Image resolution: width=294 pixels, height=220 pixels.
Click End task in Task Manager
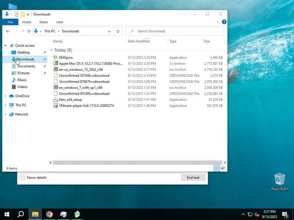[x=193, y=177]
